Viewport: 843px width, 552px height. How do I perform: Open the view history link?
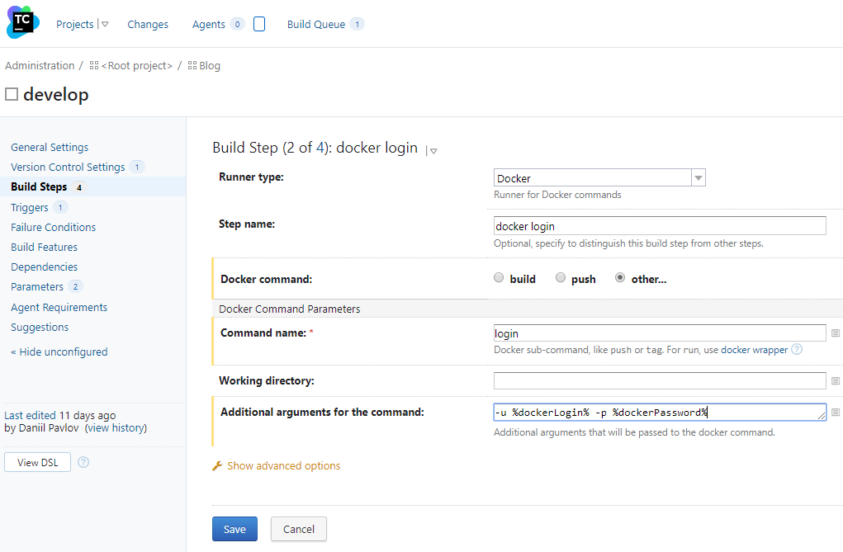pos(115,427)
